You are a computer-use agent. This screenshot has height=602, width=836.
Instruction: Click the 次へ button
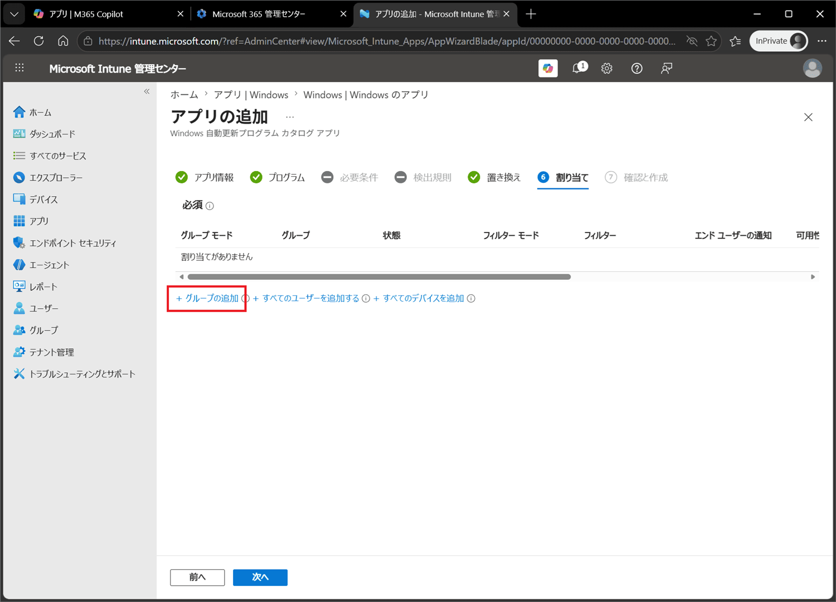coord(260,577)
